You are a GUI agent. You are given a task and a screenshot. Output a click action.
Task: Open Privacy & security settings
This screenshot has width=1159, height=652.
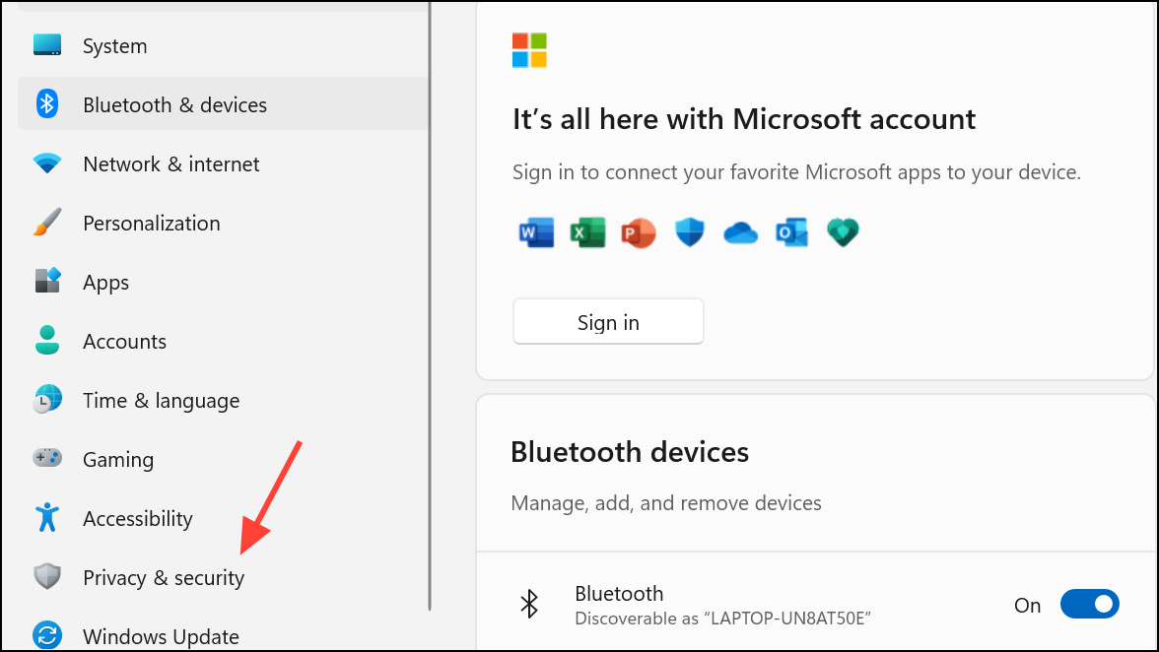coord(163,577)
